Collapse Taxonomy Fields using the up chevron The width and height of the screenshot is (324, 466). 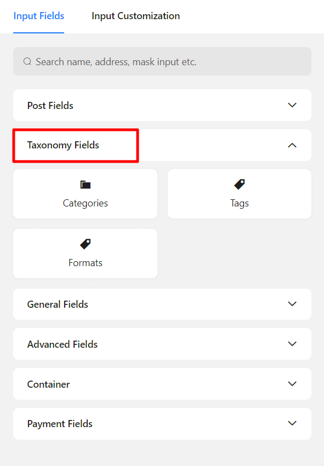292,145
